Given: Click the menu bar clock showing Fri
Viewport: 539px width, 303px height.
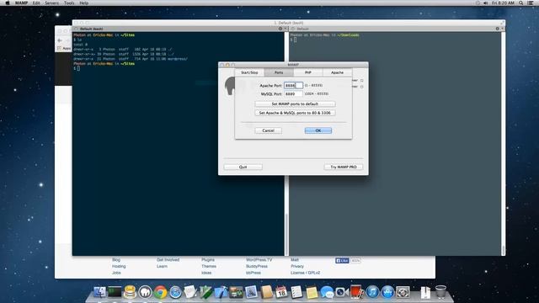Looking at the screenshot, I should coord(503,3).
